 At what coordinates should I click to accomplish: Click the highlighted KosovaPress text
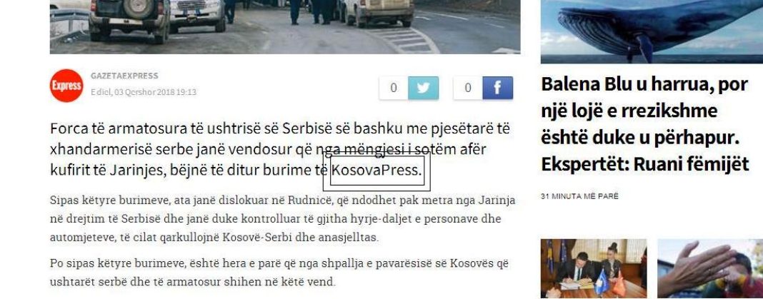click(x=376, y=171)
